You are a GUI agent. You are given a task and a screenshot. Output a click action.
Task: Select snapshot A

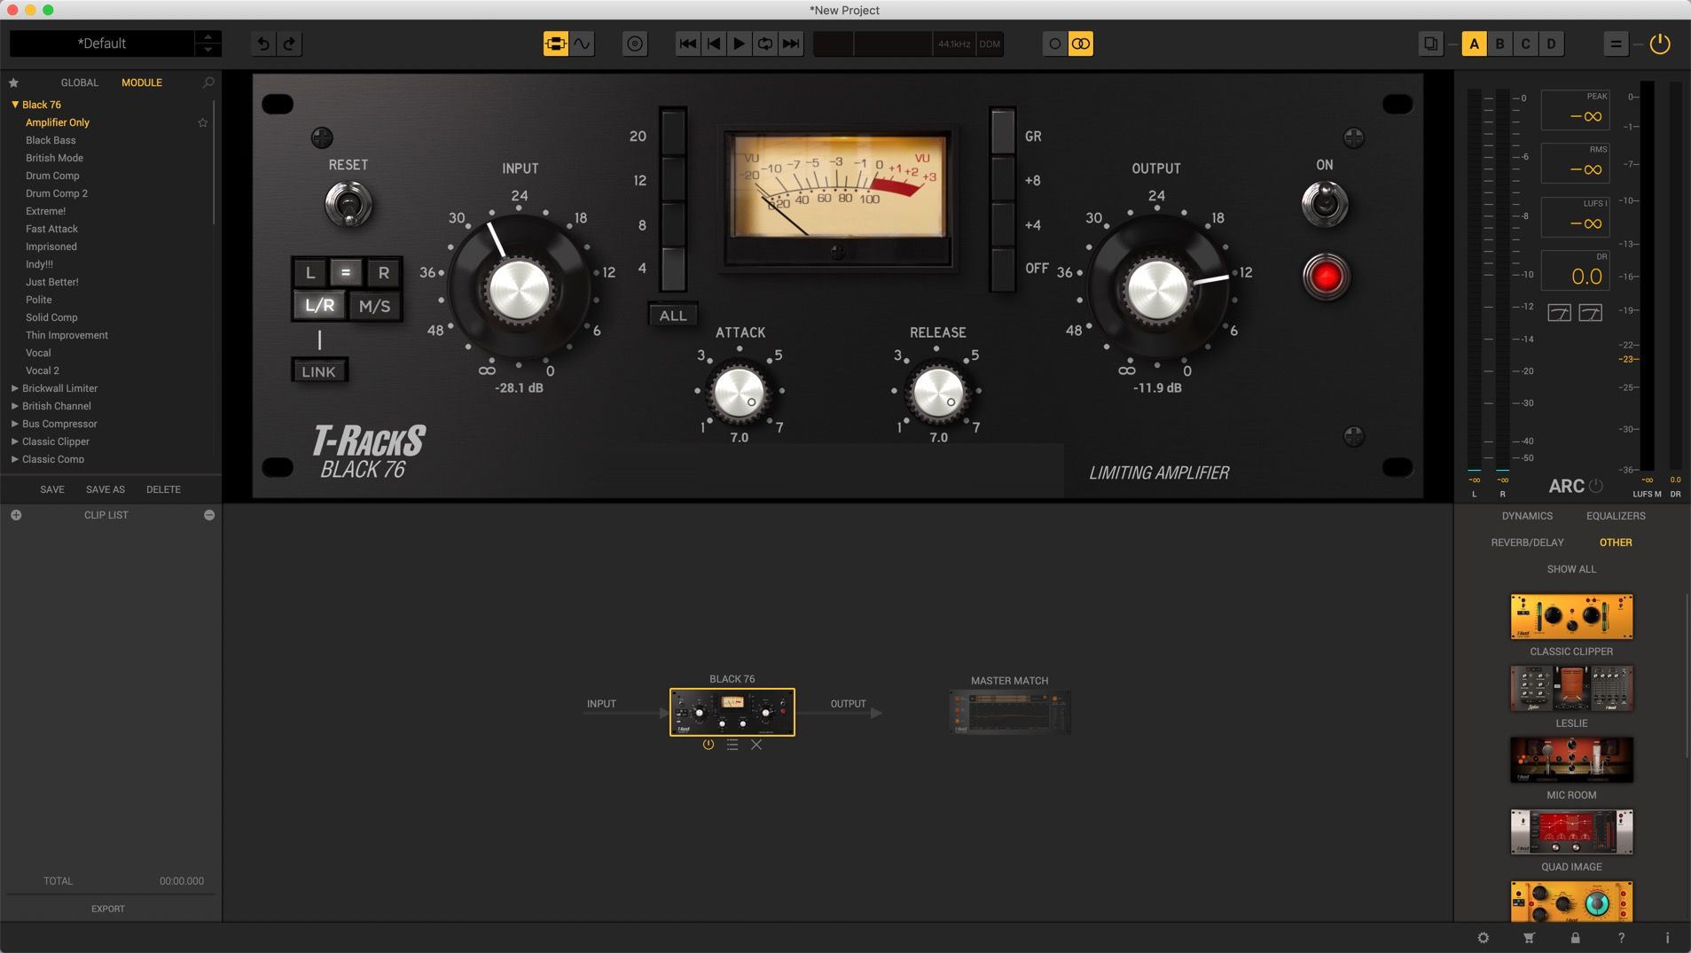[1474, 43]
